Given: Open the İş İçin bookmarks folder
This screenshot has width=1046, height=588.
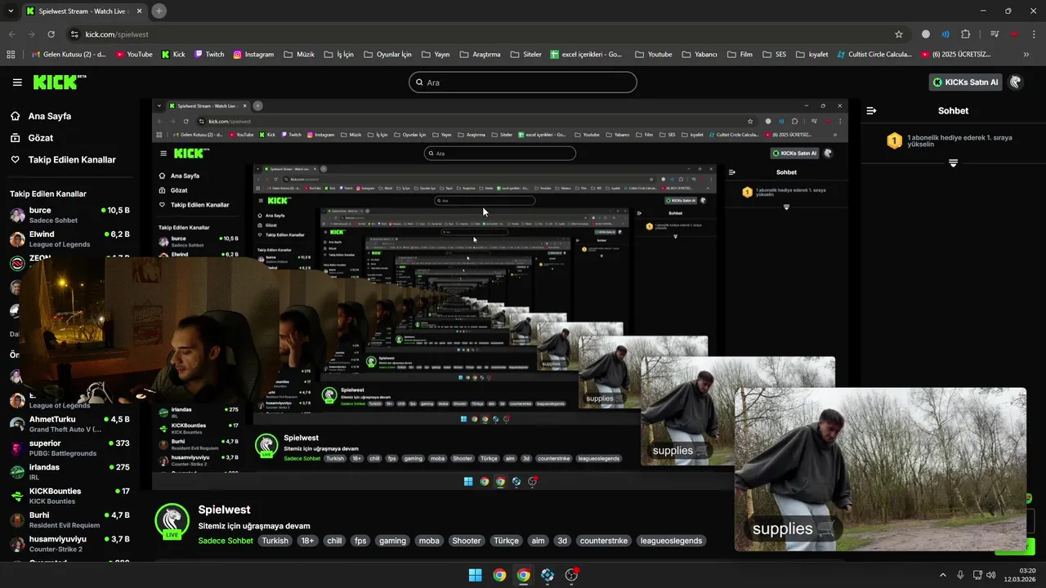Looking at the screenshot, I should 339,55.
